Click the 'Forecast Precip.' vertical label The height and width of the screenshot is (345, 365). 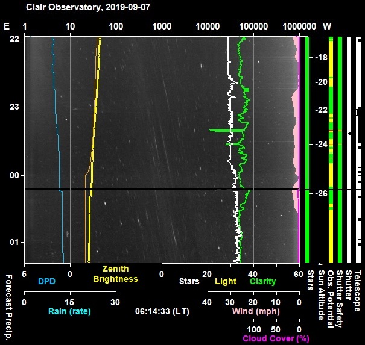coord(8,307)
